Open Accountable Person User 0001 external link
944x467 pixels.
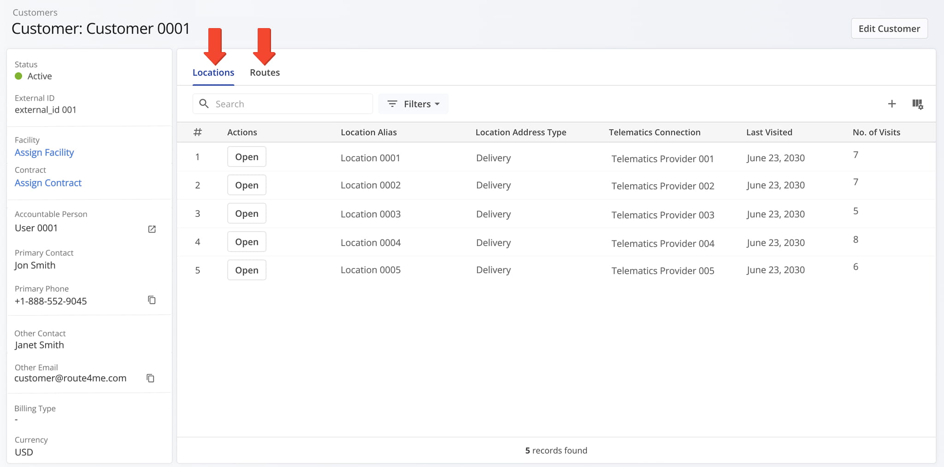152,229
